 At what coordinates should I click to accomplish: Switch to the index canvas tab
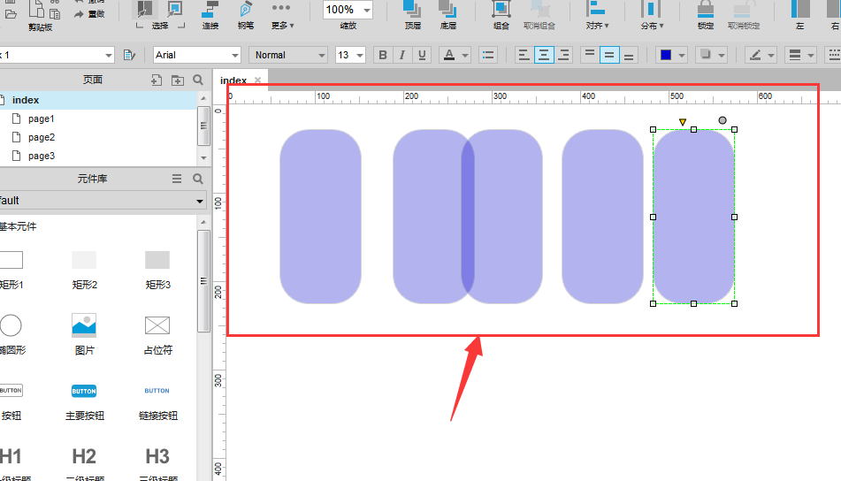(x=233, y=80)
